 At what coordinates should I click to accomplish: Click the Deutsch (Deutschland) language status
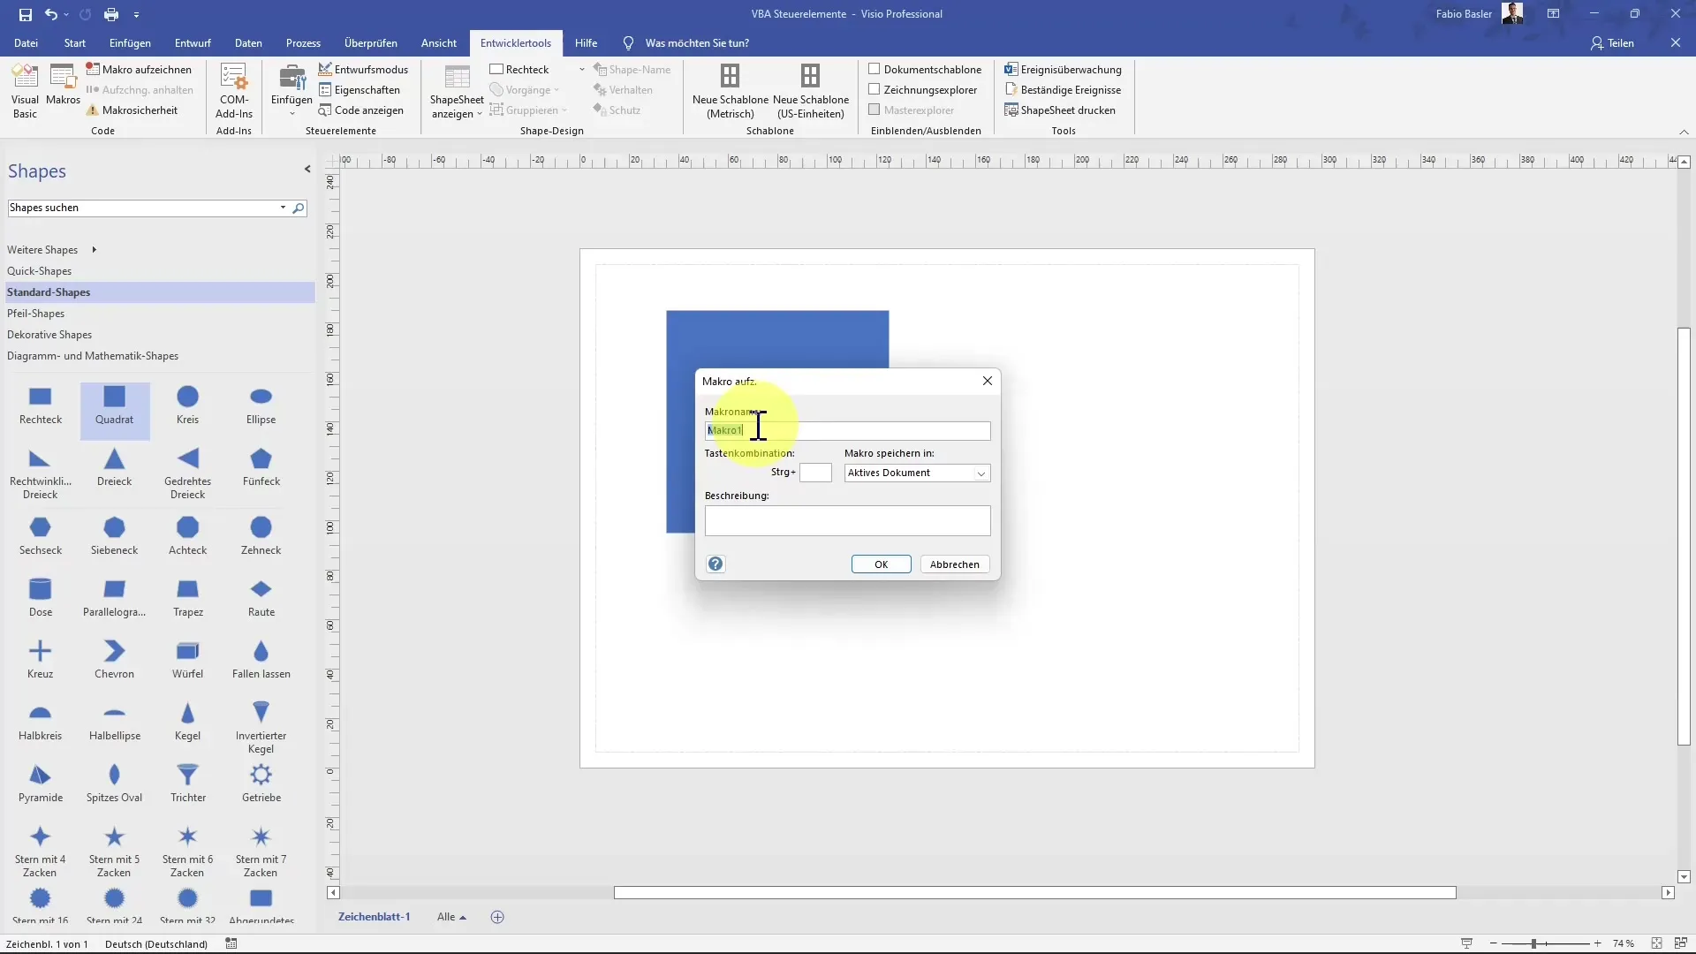coord(156,944)
